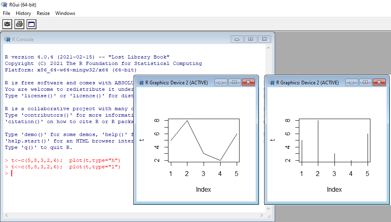This screenshot has height=222, width=391.
Task: Click the printer icon in toolbar
Action: (19, 25)
